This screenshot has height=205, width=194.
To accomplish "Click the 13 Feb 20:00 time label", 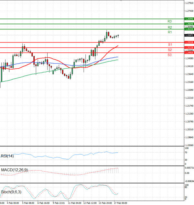I will [105, 203].
